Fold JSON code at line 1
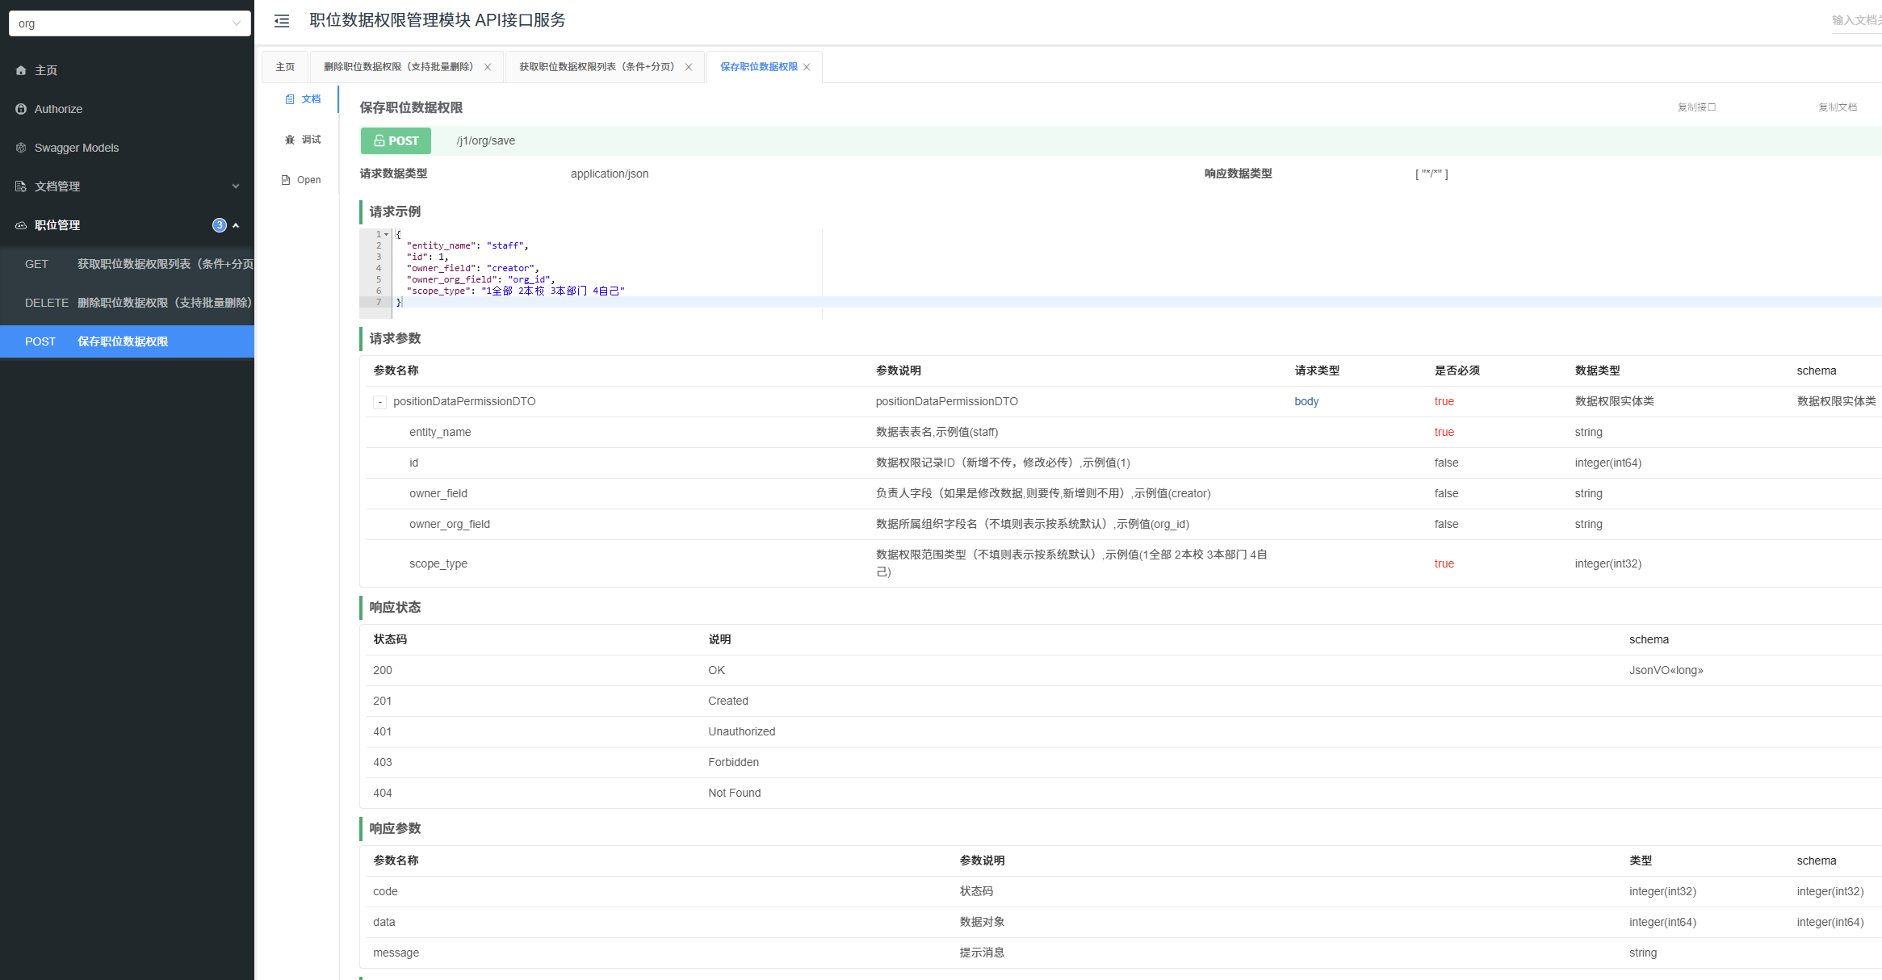The image size is (1882, 980). pyautogui.click(x=387, y=234)
